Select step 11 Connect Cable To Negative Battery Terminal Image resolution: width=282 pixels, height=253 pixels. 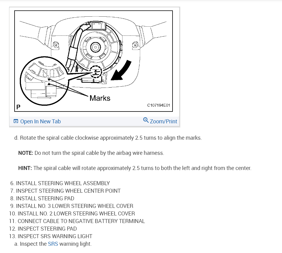click(x=77, y=221)
